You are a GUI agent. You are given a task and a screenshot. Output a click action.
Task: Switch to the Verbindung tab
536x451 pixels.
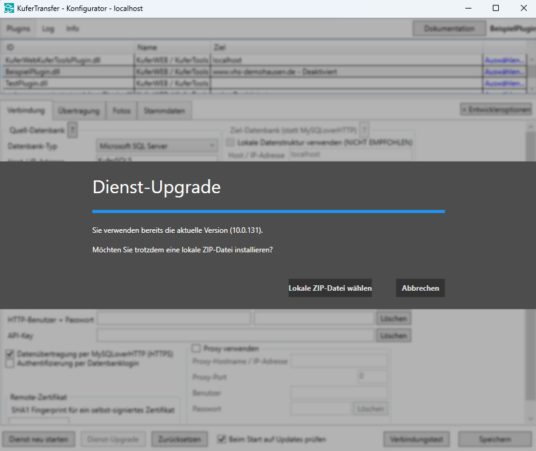26,110
